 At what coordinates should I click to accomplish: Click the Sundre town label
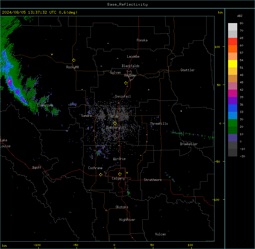pyautogui.click(x=86, y=116)
